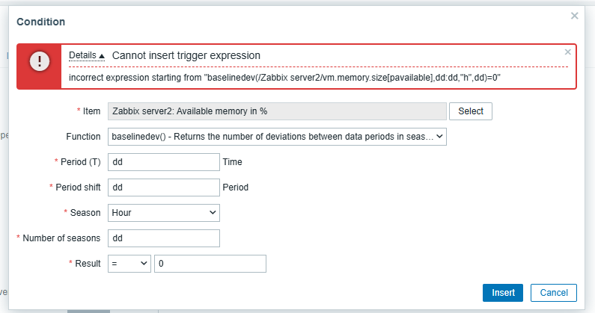Click the Result value field containing 0
The image size is (595, 313).
pyautogui.click(x=210, y=264)
